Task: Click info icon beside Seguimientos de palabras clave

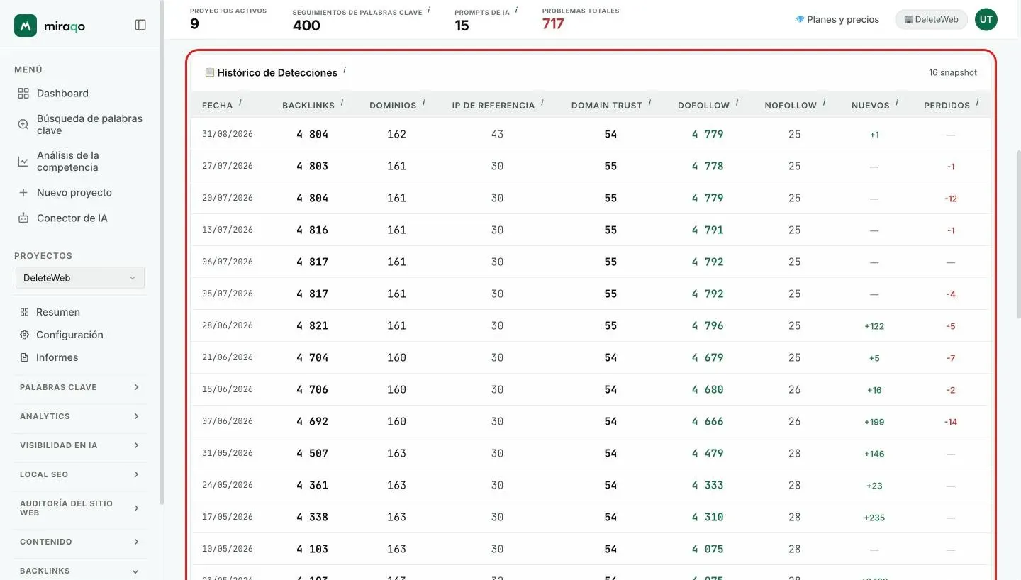Action: (430, 10)
